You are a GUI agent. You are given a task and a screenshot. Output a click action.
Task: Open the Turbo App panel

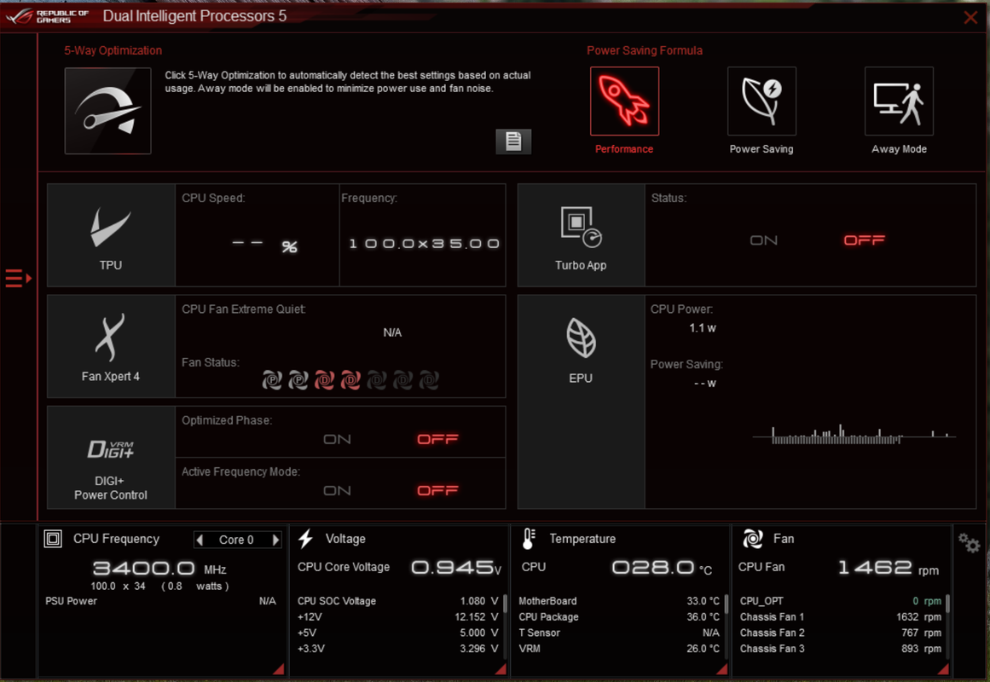tap(581, 235)
